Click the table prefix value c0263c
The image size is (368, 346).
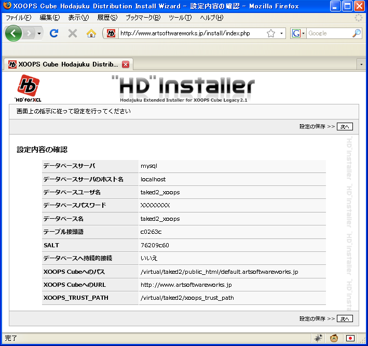(x=151, y=232)
